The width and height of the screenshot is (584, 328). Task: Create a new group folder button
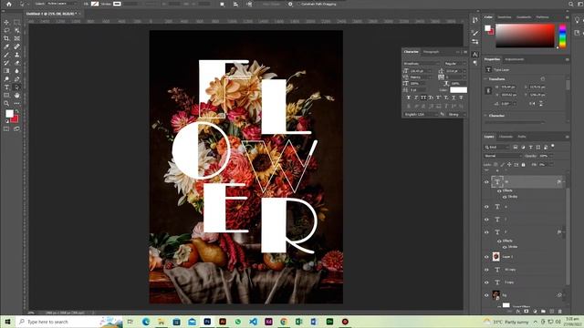coord(544,312)
